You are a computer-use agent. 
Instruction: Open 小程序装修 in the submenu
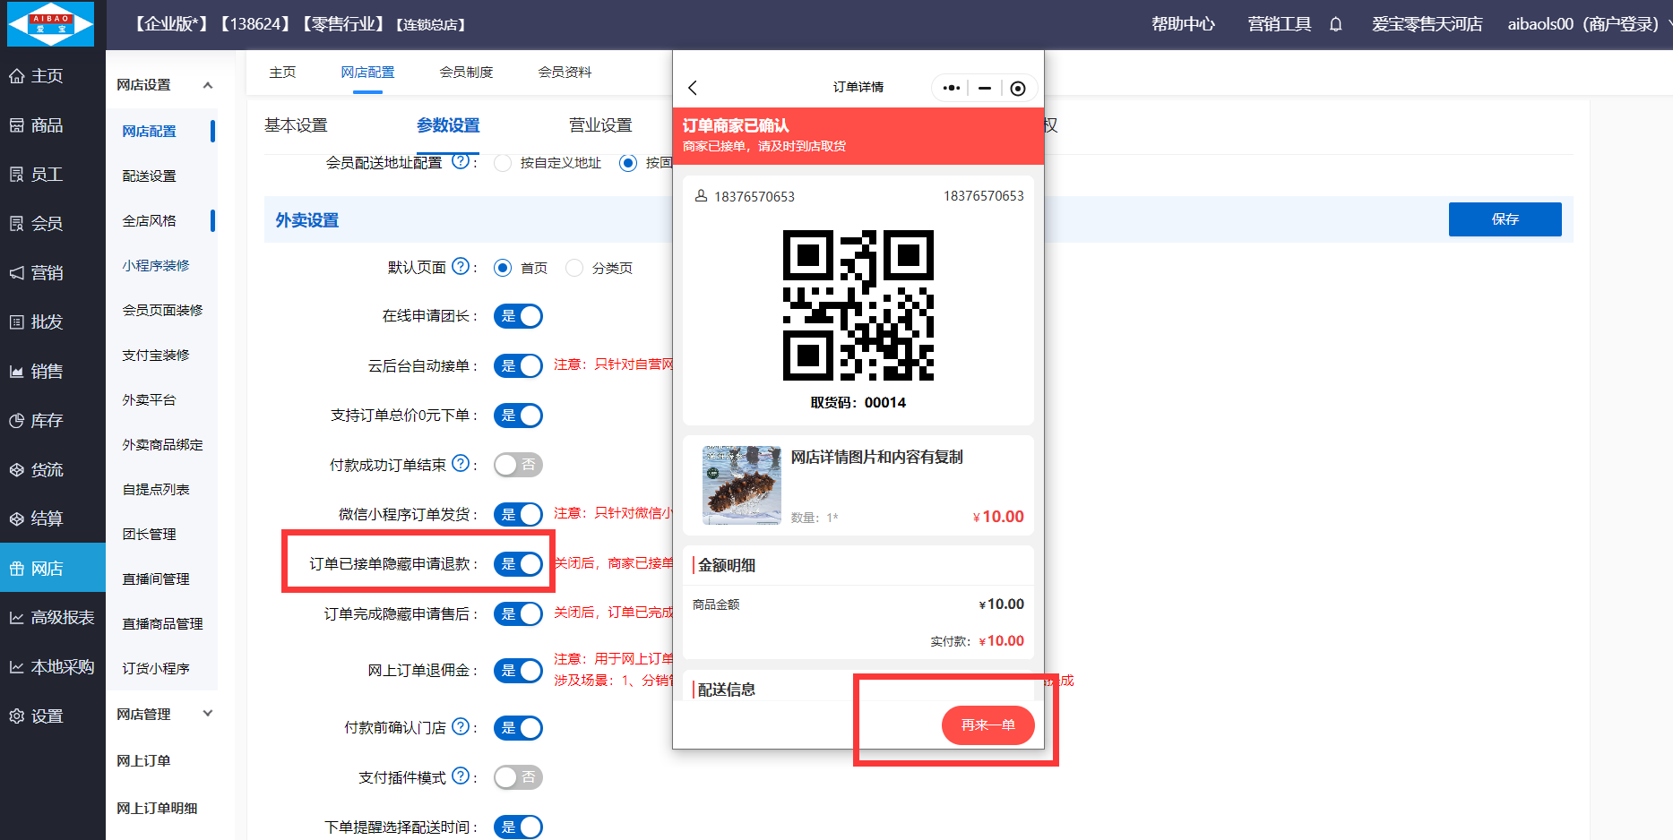point(156,265)
